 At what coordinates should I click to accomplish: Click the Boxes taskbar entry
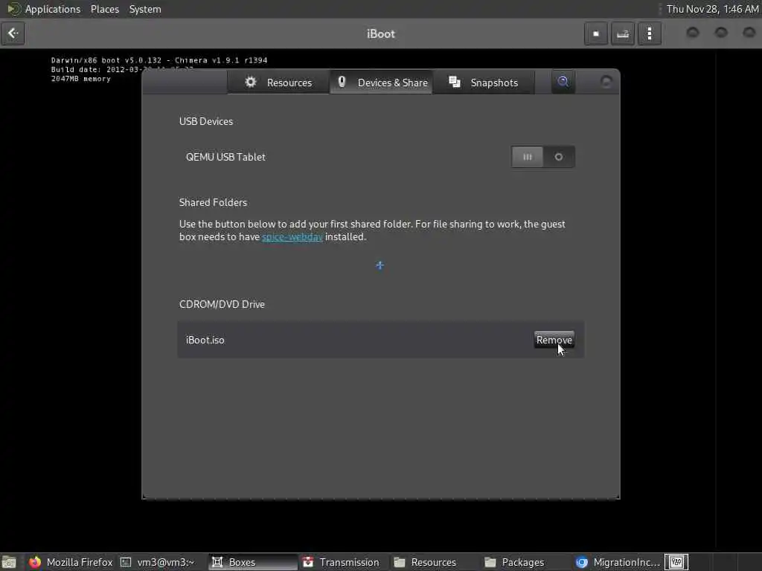point(253,562)
